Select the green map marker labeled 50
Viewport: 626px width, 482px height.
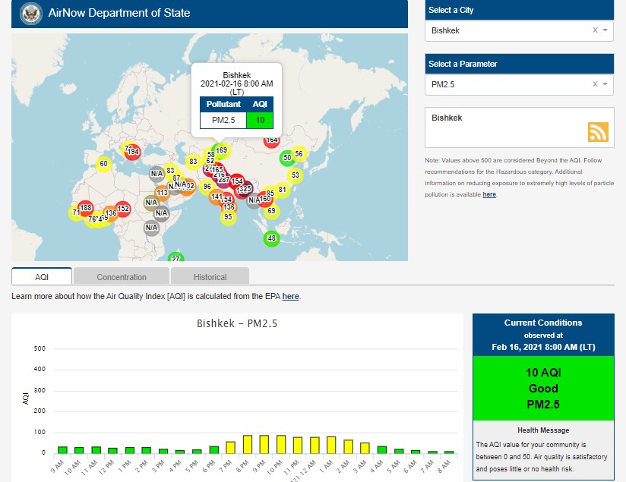[x=286, y=158]
